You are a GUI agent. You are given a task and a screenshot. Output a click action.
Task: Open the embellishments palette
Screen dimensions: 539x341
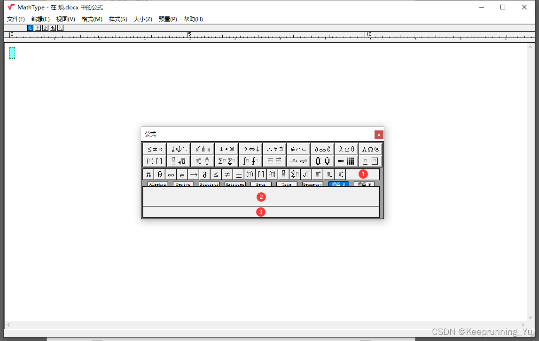203,149
